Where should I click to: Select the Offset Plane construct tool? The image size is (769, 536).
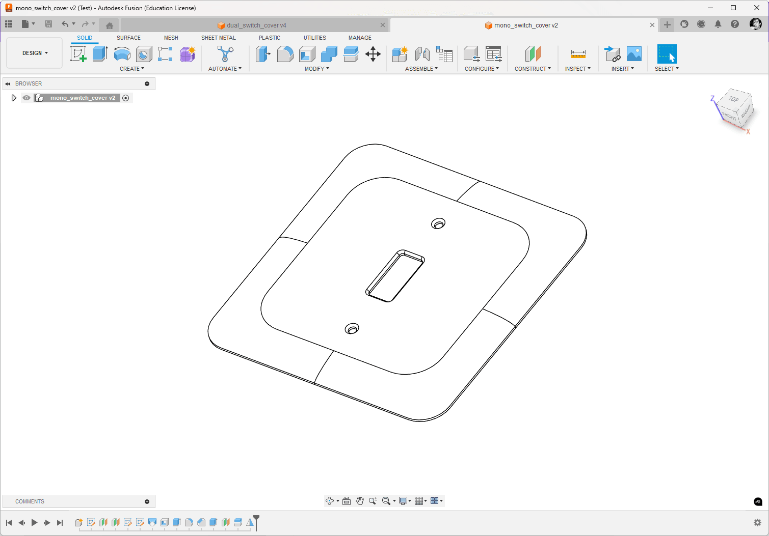pyautogui.click(x=533, y=54)
